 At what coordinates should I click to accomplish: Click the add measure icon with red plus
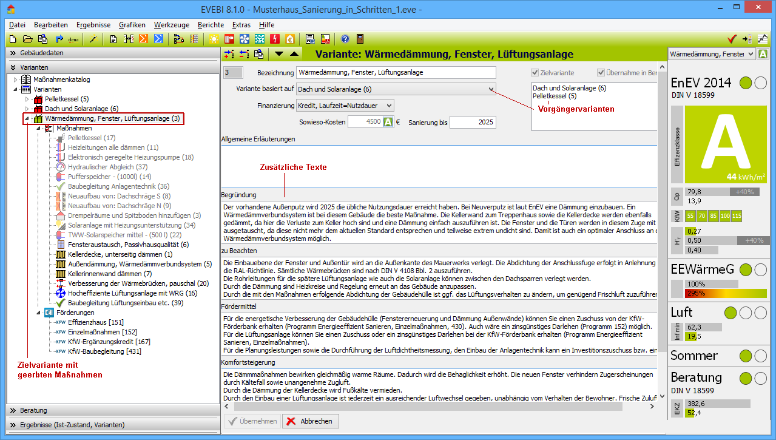pyautogui.click(x=229, y=53)
